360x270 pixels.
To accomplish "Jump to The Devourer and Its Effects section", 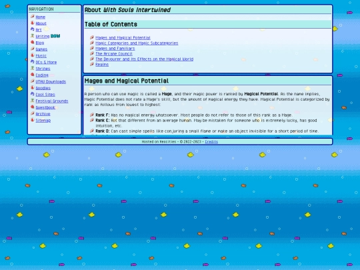I will click(x=145, y=59).
